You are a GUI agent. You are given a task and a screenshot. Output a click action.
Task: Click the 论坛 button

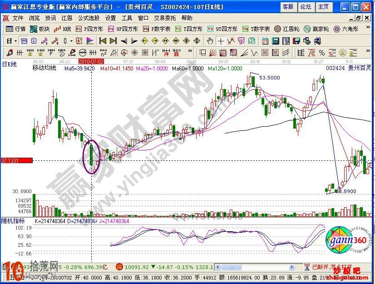click(x=306, y=7)
